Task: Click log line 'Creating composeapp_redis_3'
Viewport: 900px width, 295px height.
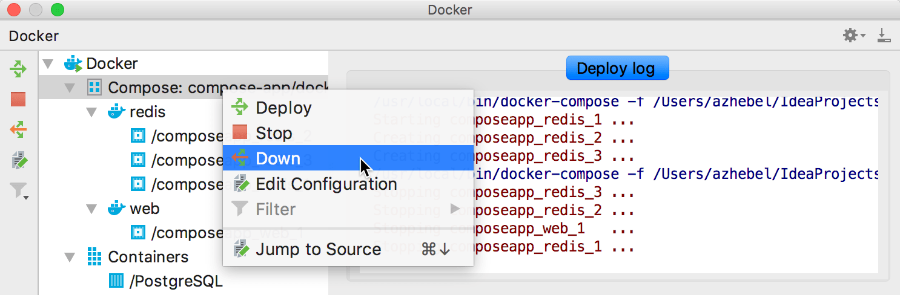Action: point(504,156)
